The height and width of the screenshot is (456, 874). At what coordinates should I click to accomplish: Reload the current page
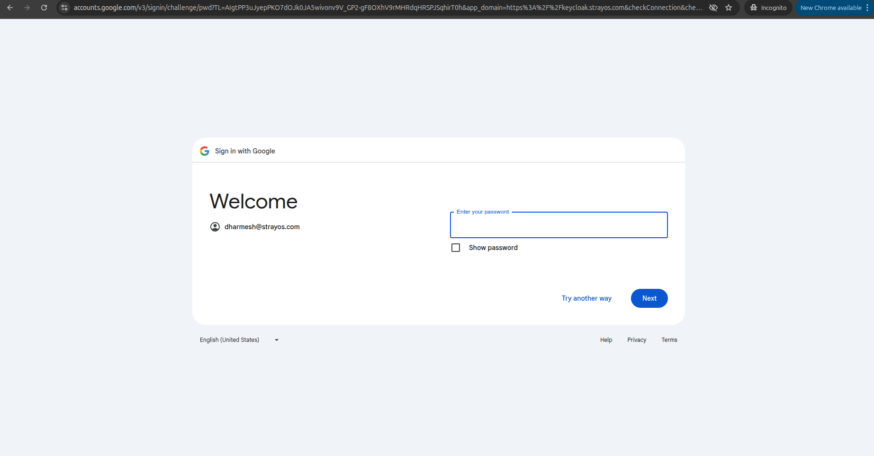tap(44, 8)
